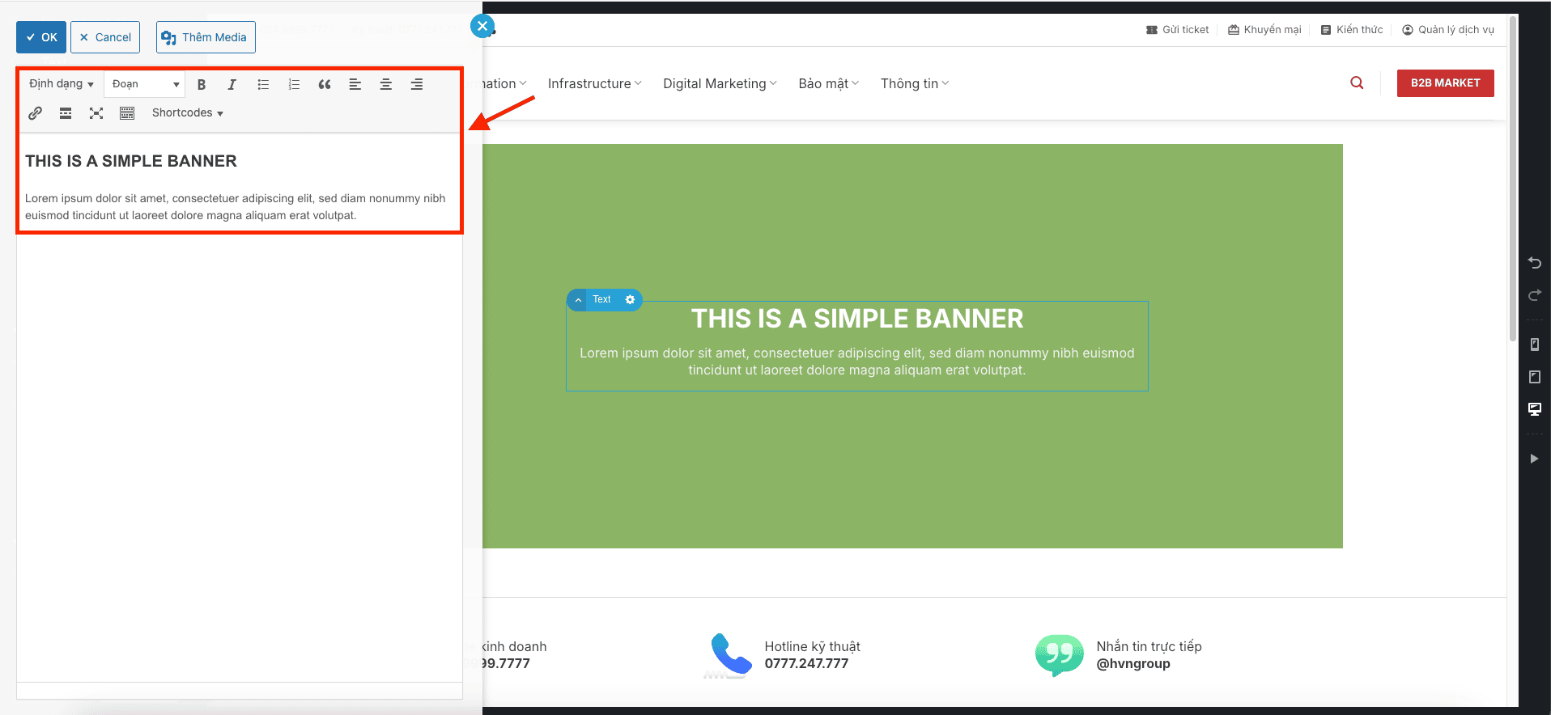Viewport: 1551px width, 715px height.
Task: Close the editor panel with blue X
Action: (x=482, y=26)
